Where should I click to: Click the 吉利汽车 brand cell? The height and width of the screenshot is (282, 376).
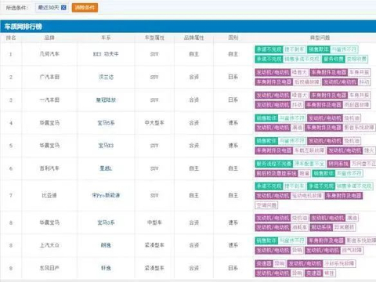pos(49,168)
